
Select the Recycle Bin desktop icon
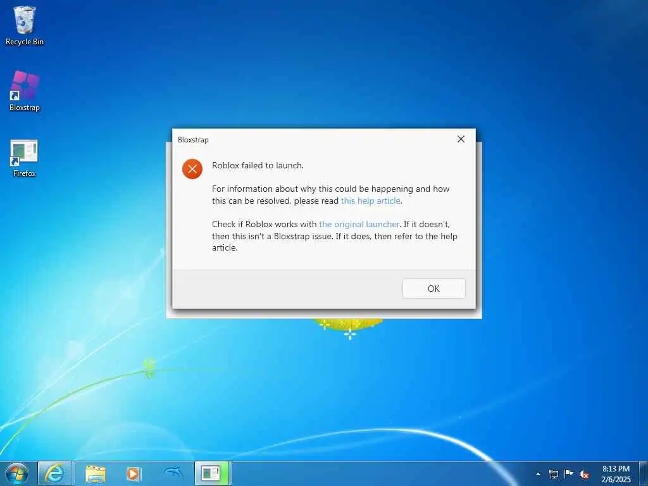coord(25,25)
